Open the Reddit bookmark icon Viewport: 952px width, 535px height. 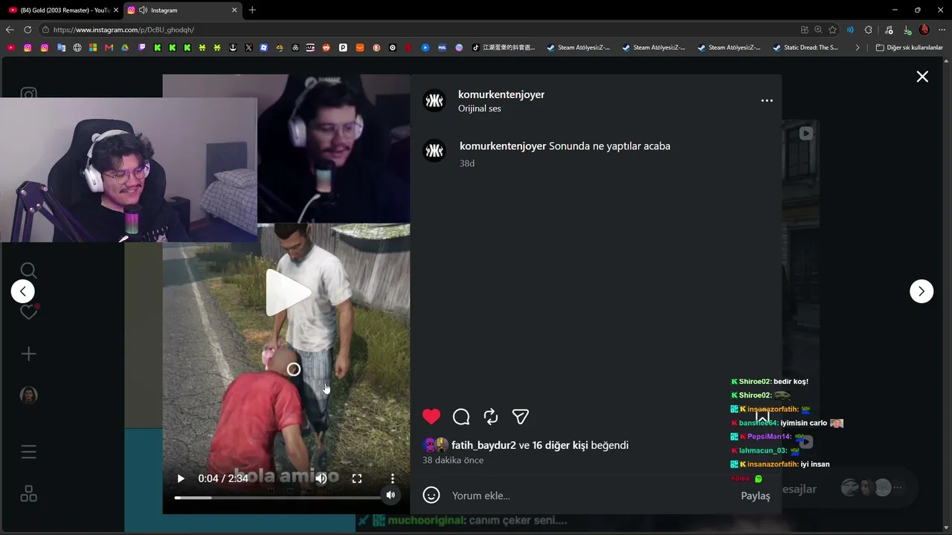(326, 48)
